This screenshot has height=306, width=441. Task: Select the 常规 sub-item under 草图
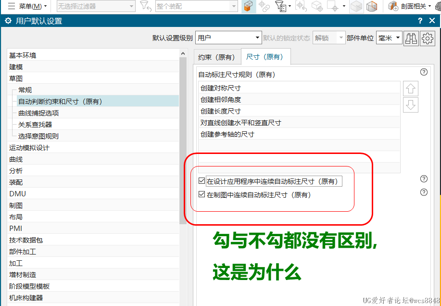click(x=98, y=90)
